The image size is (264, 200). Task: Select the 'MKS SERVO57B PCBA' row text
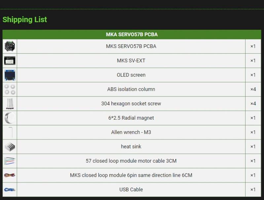click(131, 46)
